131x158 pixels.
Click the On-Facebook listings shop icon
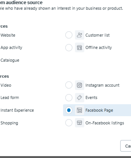tap(80, 123)
